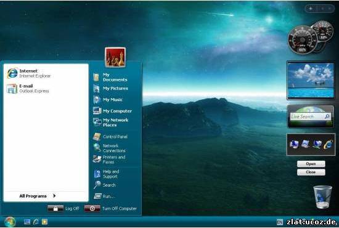Viewport: 339px width, 228px height.
Task: Launch Internet Explorer from quick launch
Action: [x=36, y=222]
